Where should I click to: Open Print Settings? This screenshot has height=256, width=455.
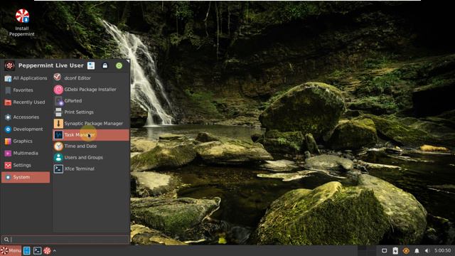91,112
